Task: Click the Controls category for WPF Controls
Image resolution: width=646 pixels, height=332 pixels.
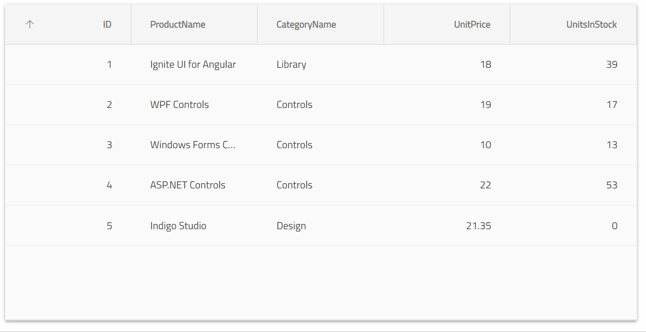Action: 294,105
